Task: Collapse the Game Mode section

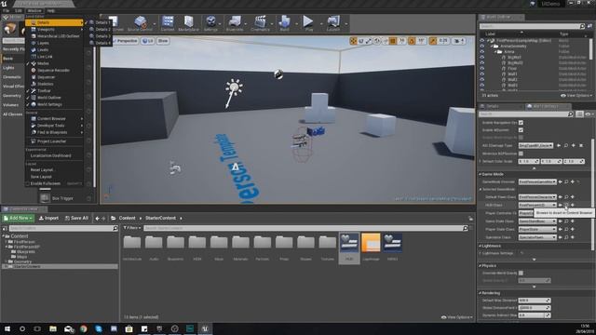Action: click(x=481, y=174)
